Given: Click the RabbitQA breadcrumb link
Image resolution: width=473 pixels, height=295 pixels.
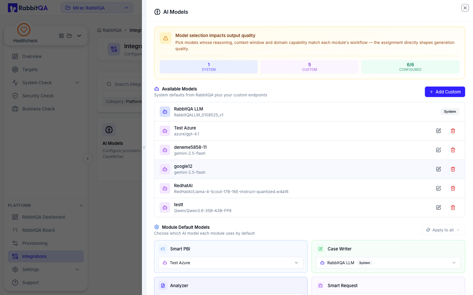Looking at the screenshot, I should [109, 30].
